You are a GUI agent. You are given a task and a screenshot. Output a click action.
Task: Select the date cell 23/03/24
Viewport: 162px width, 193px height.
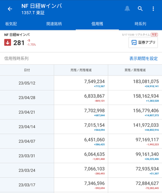coord(27,170)
